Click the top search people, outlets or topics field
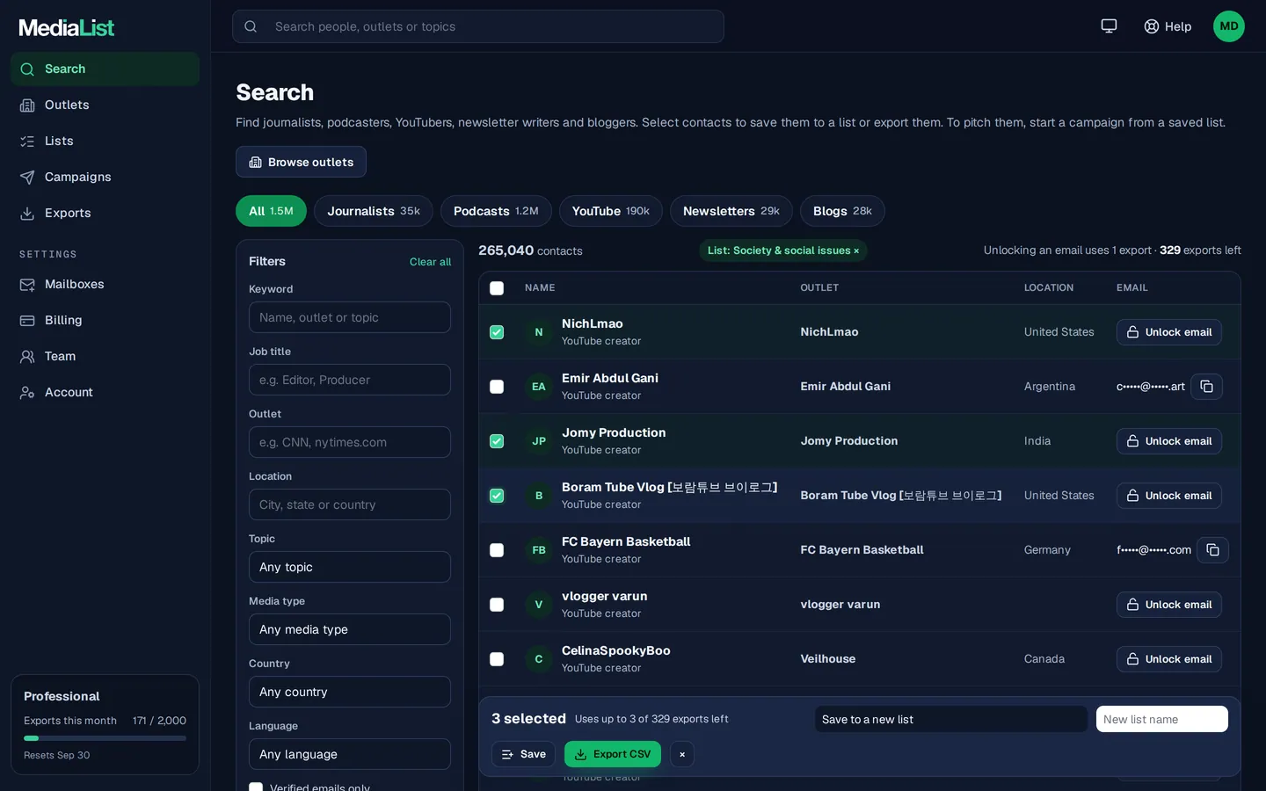 (x=478, y=26)
